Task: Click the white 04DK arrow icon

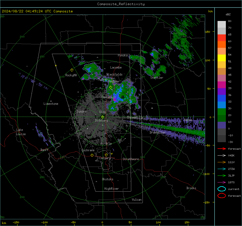Action: click(222, 155)
